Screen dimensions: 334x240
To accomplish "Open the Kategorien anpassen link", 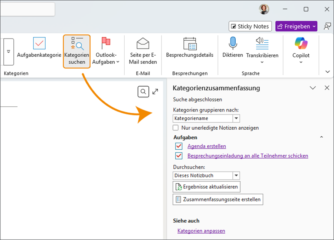I will point(201,231).
